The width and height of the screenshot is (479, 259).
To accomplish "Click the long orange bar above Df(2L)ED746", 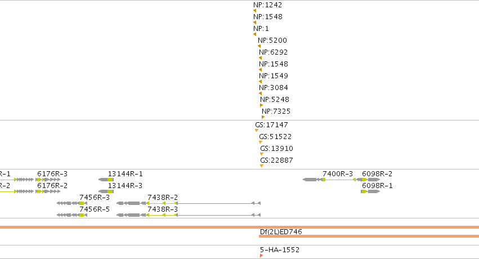I will (x=240, y=227).
